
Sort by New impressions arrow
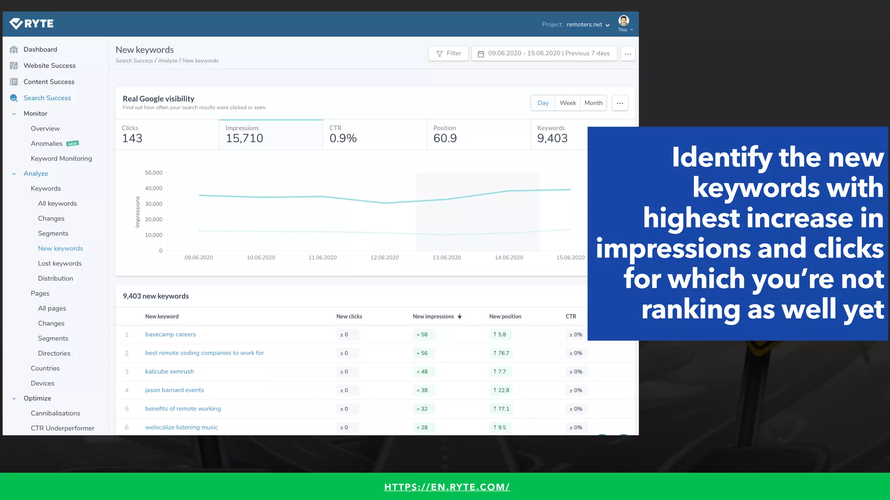point(460,316)
